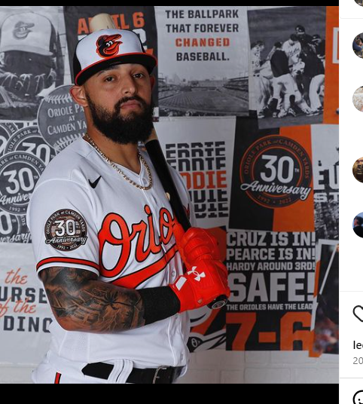
Task: Click the Nike swoosh on the jersey
Action: click(x=94, y=182)
